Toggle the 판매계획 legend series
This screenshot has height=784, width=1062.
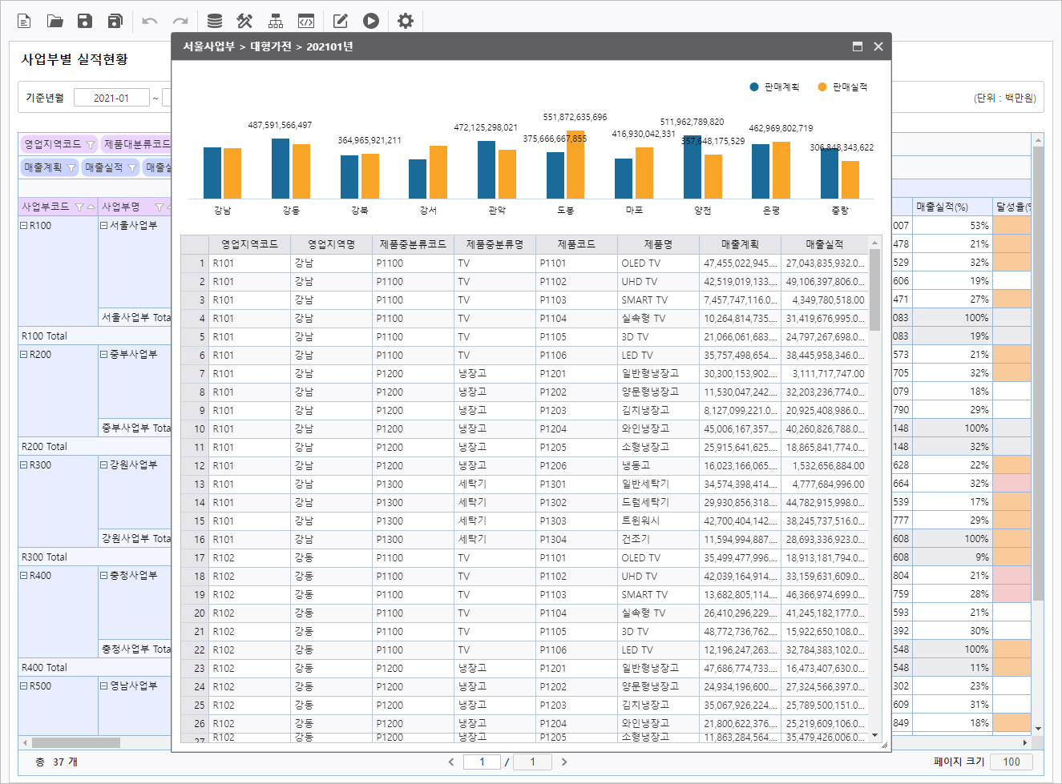(774, 87)
